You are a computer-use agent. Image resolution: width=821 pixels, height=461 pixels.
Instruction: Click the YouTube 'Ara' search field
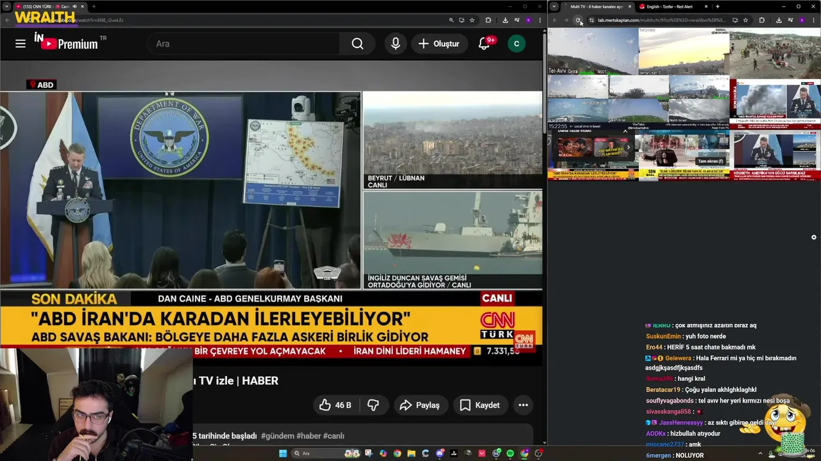244,44
